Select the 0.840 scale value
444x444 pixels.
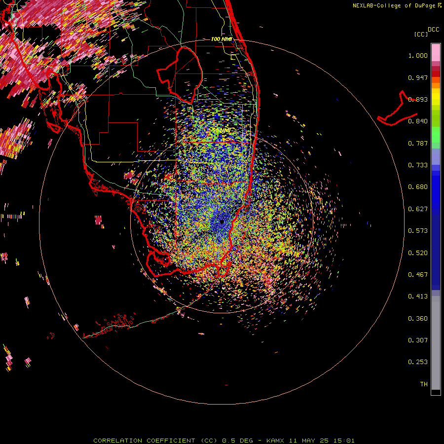[x=418, y=121]
